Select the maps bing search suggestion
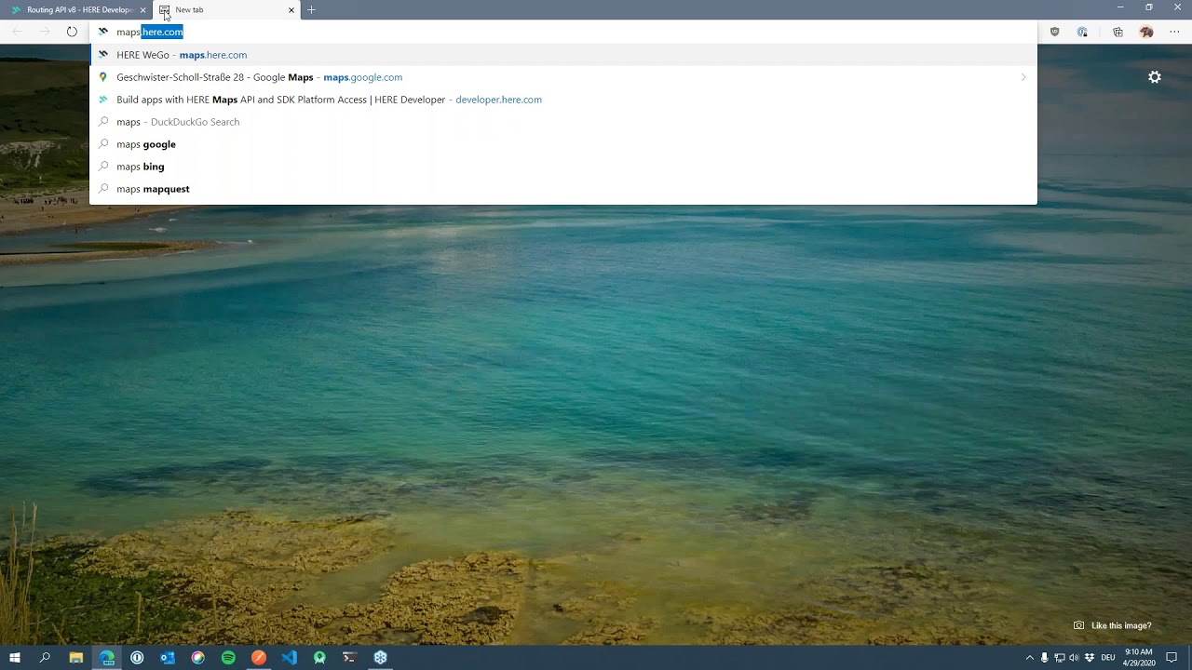The width and height of the screenshot is (1192, 670). [562, 167]
